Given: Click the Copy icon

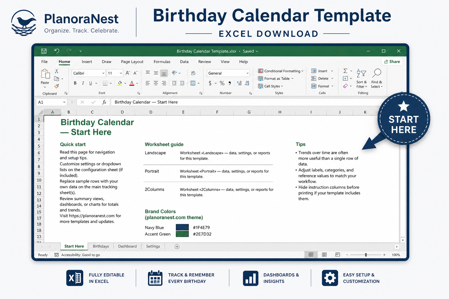Looking at the screenshot, I should (57, 79).
